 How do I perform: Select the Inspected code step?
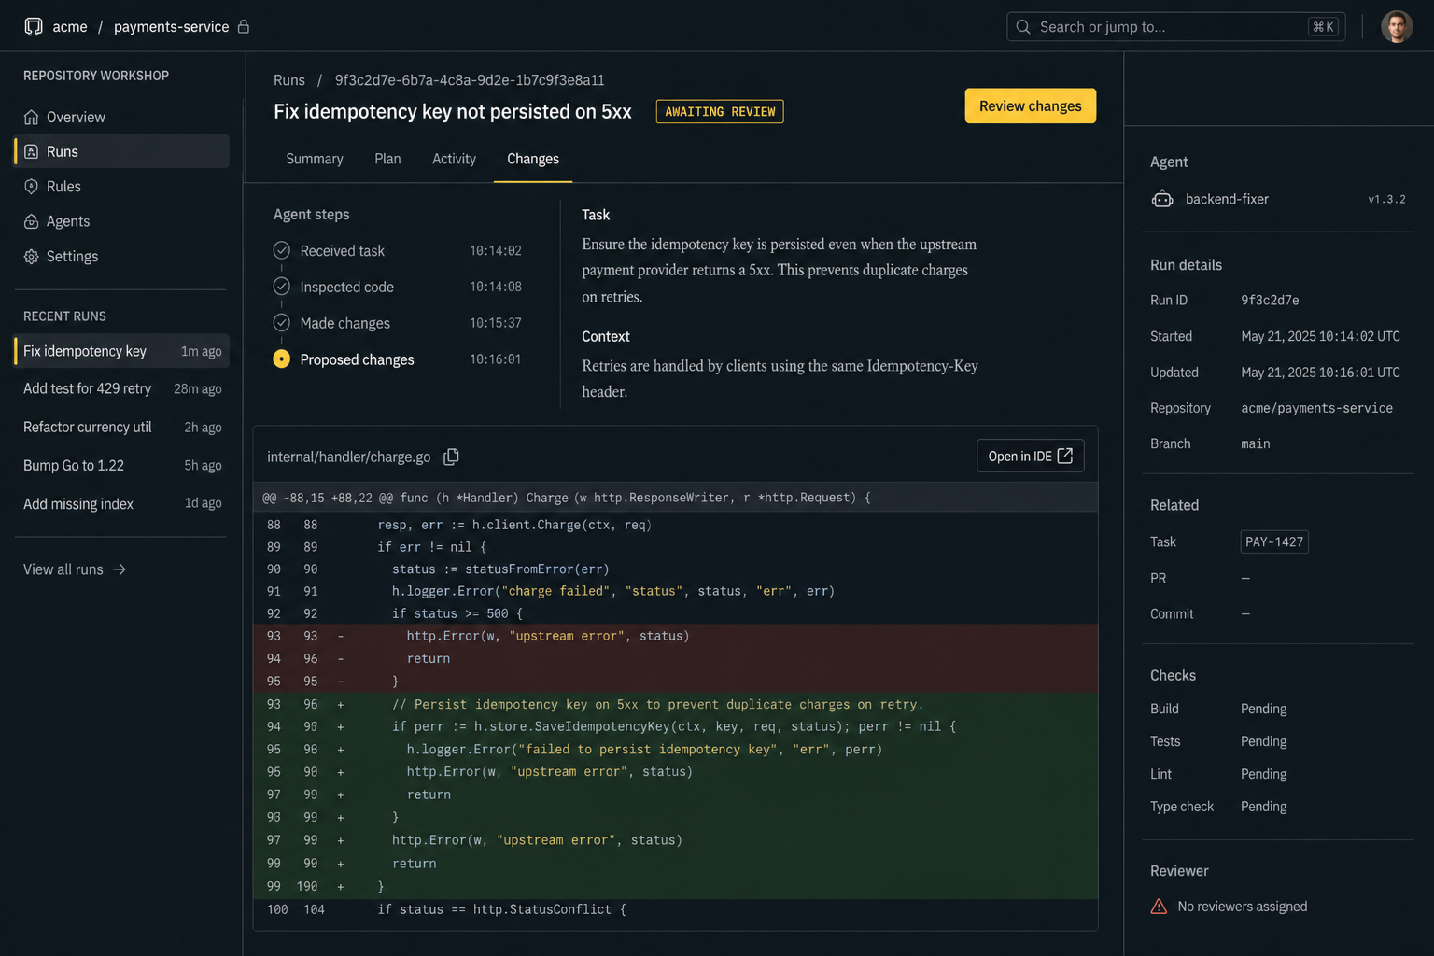point(398,287)
